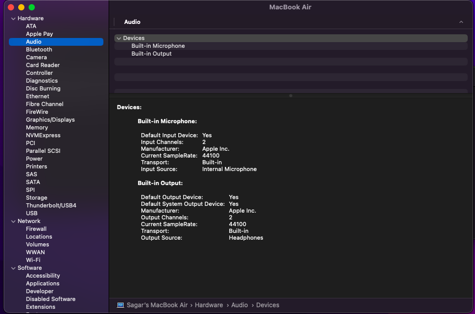The width and height of the screenshot is (475, 314).
Task: Select Firewall under Network
Action: tap(36, 229)
